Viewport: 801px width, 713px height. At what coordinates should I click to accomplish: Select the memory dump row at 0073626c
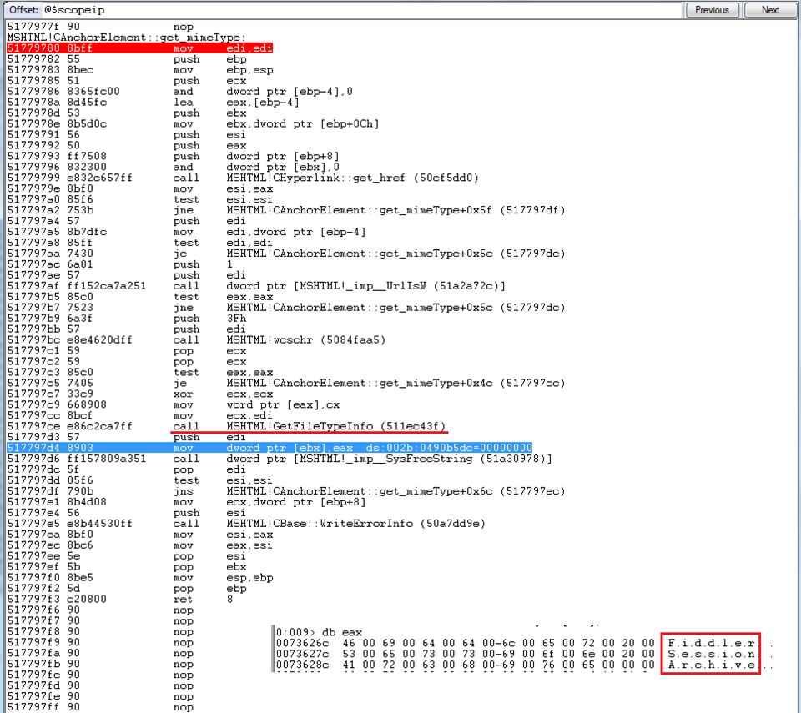(x=467, y=643)
